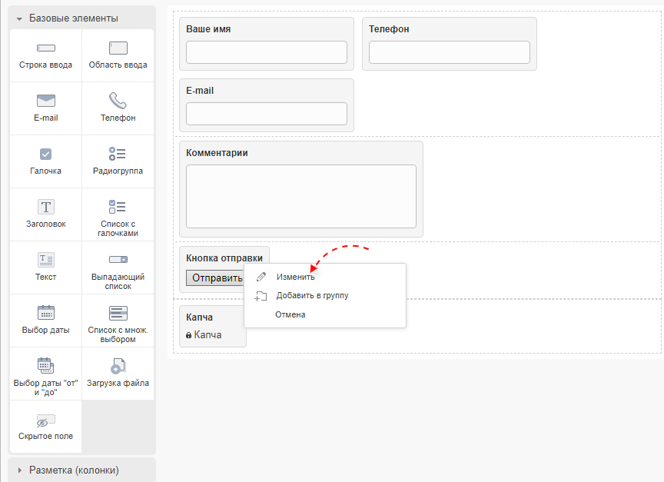Collapse the Базовые элементы section

pyautogui.click(x=74, y=18)
